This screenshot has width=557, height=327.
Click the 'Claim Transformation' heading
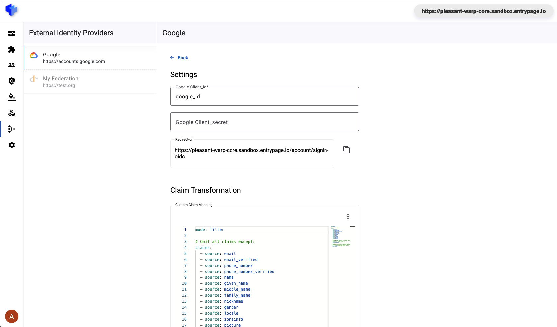206,190
